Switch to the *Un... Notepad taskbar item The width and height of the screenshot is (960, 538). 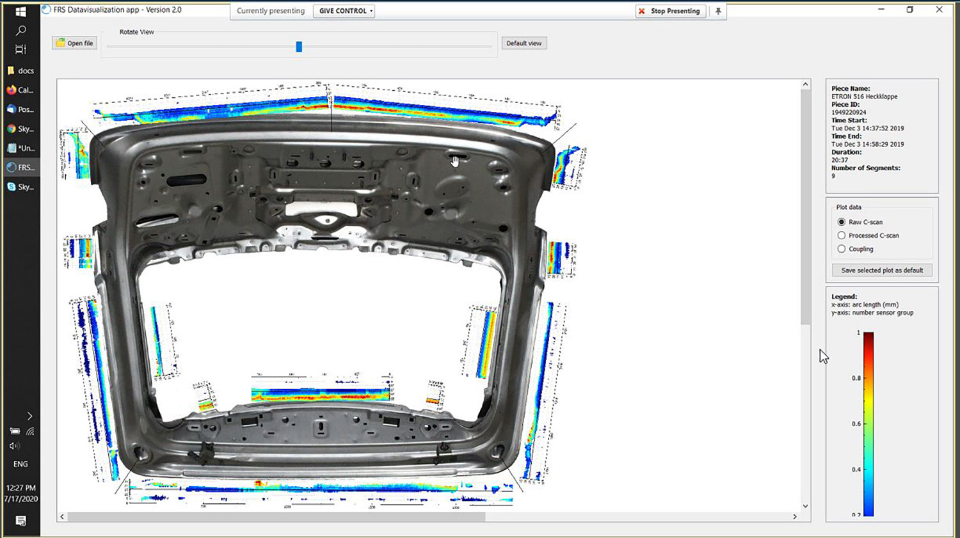click(20, 148)
